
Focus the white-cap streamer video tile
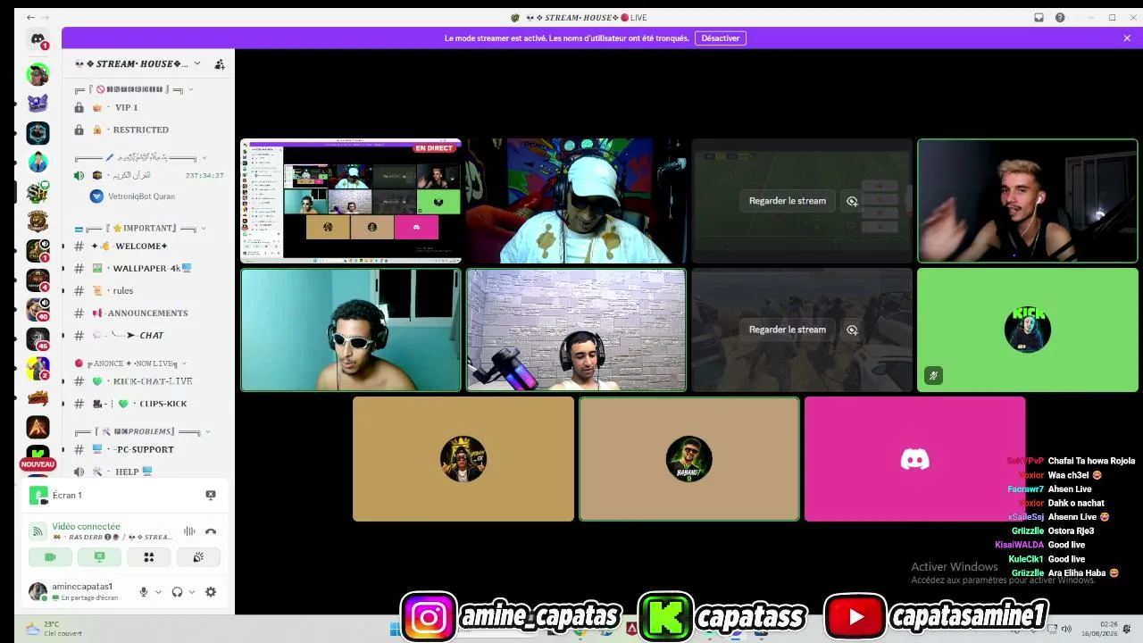[577, 201]
